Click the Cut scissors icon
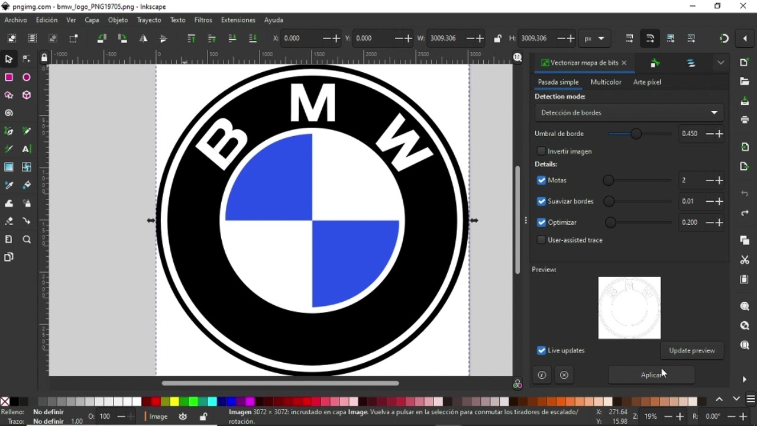Image resolution: width=757 pixels, height=426 pixels. click(x=745, y=260)
